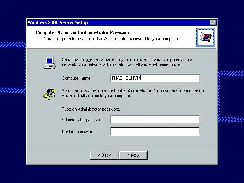Click the Windows flag logo icon
This screenshot has height=183, width=244.
[205, 37]
